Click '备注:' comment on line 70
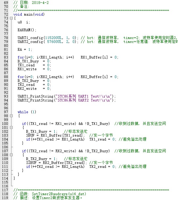Viewport: 178px width, 200px height. click(x=24, y=7)
